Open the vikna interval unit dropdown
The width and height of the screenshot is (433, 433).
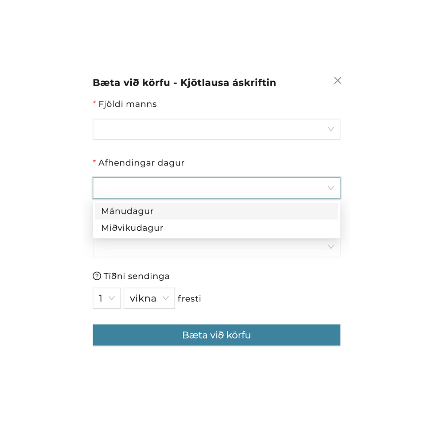pos(144,298)
